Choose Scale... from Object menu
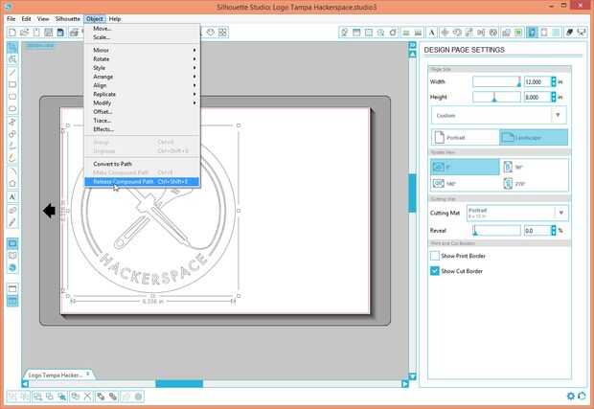 (143, 37)
